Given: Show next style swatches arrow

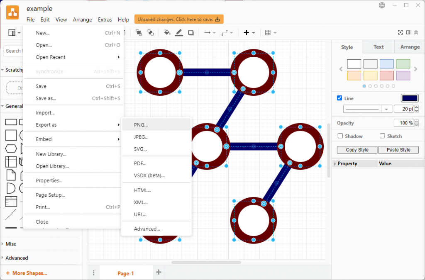Looking at the screenshot, I should pos(415,69).
